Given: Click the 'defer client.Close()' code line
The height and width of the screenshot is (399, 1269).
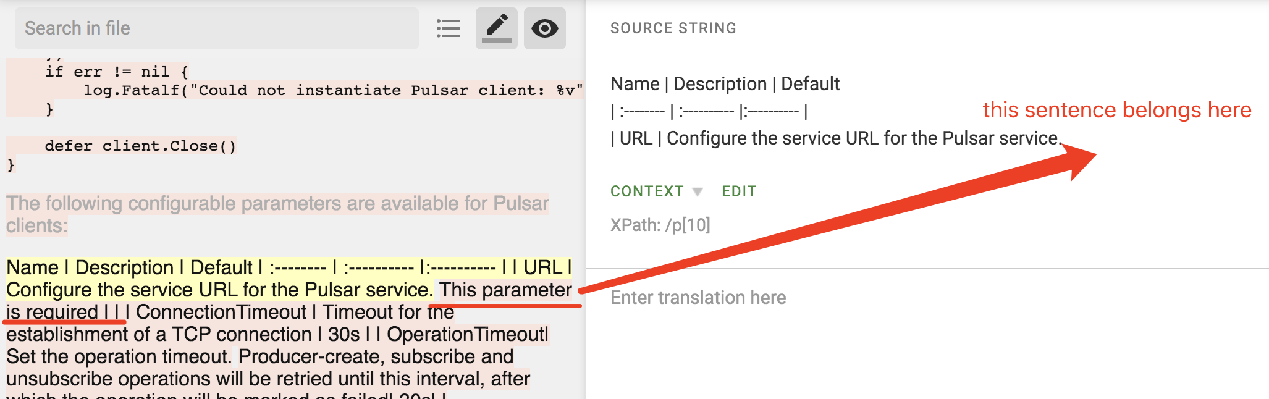Looking at the screenshot, I should pos(140,146).
